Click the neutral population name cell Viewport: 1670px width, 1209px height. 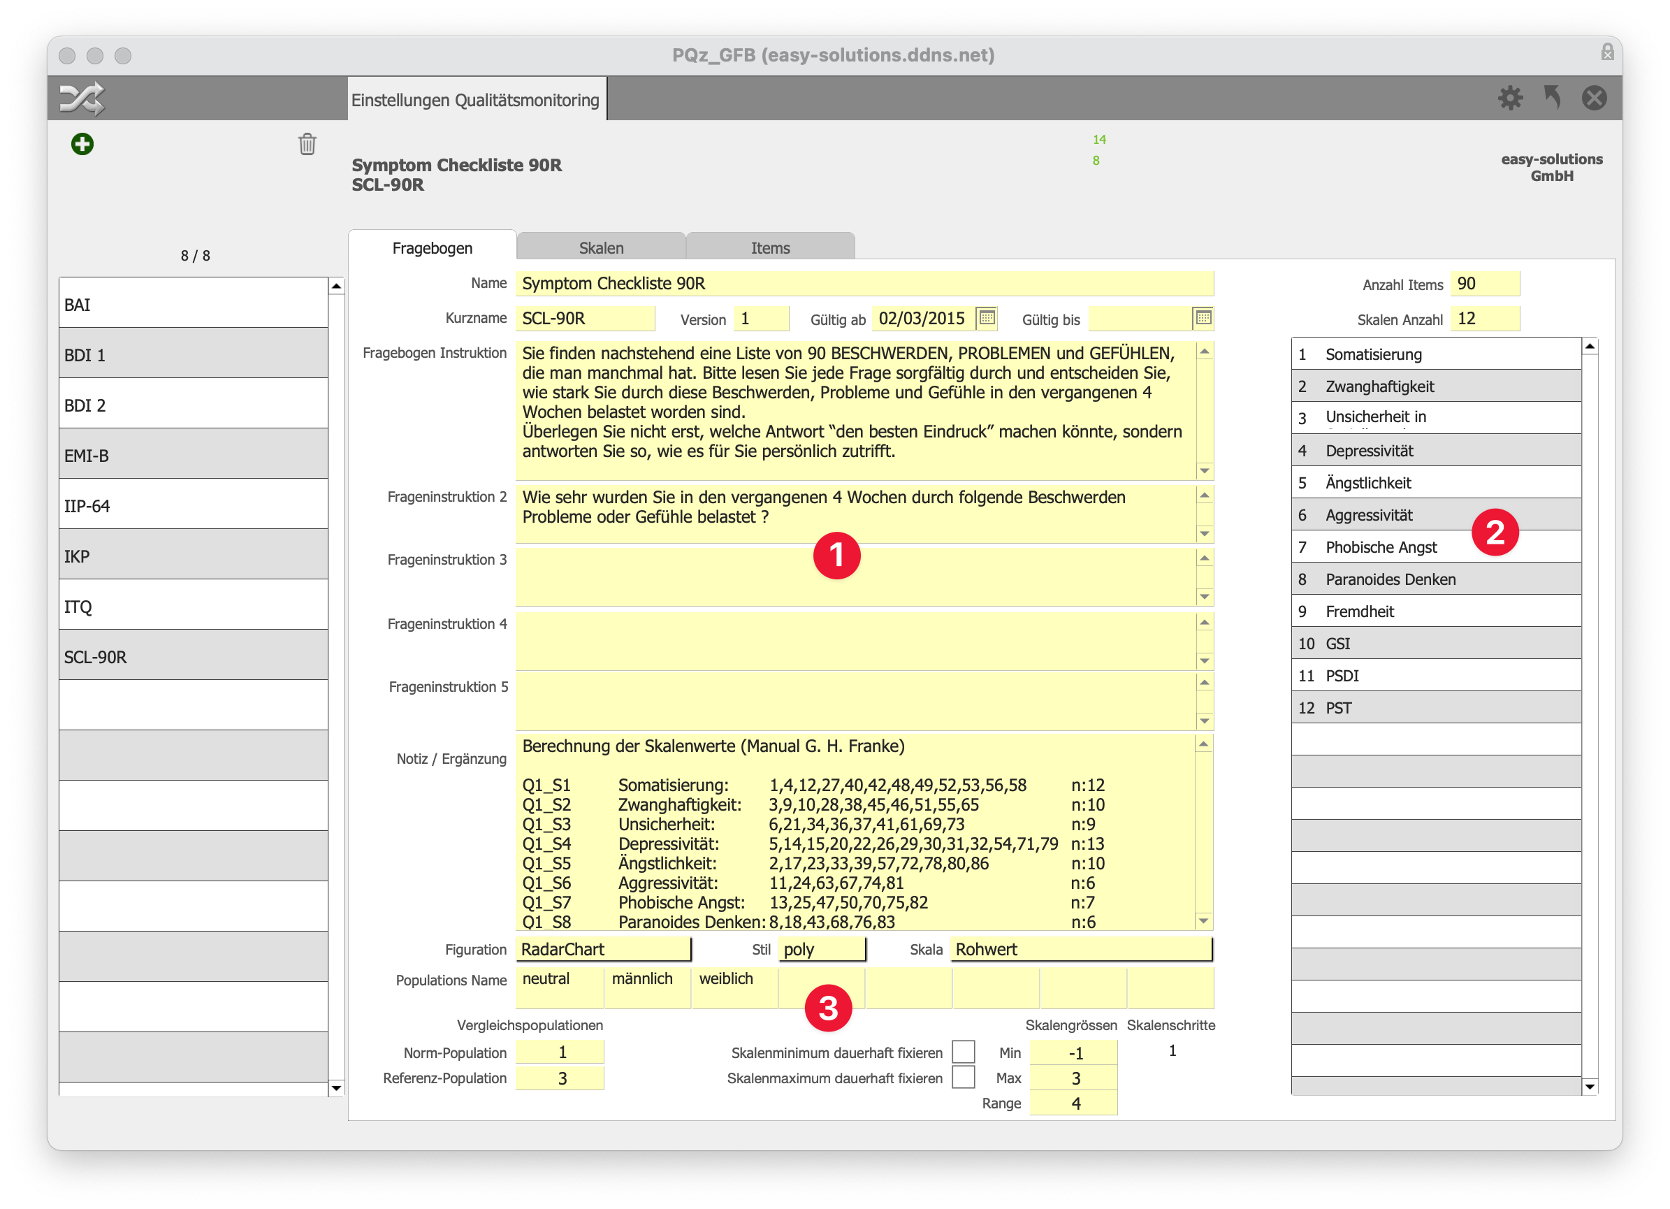[560, 987]
